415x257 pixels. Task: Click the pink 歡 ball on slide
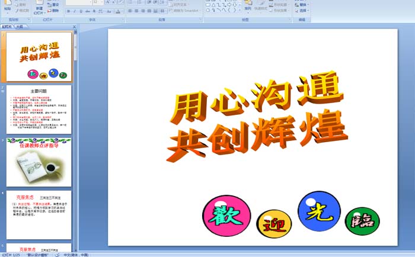point(226,216)
